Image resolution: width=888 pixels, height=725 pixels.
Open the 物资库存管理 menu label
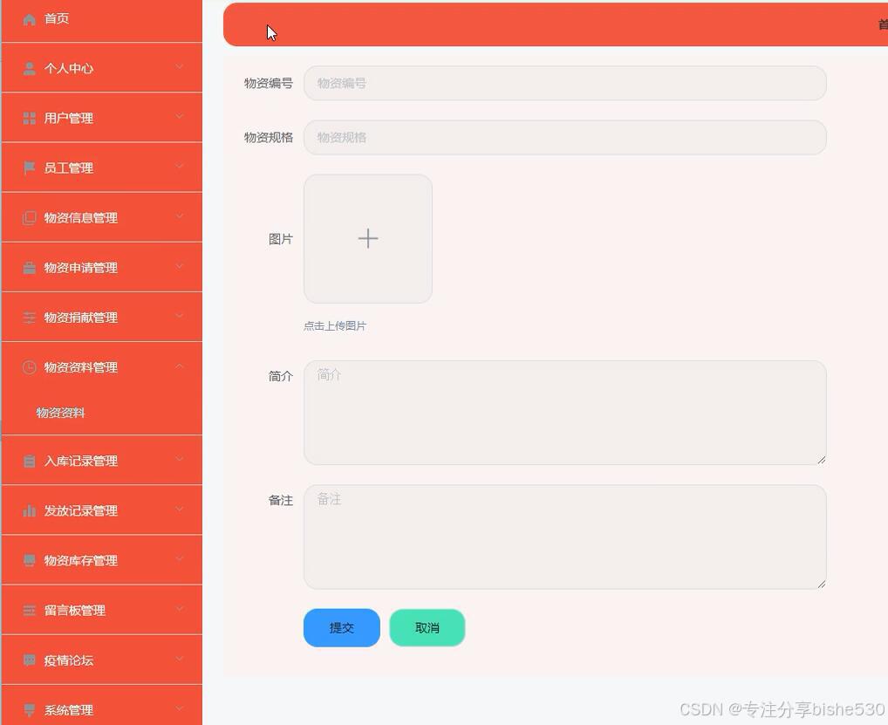tap(81, 561)
